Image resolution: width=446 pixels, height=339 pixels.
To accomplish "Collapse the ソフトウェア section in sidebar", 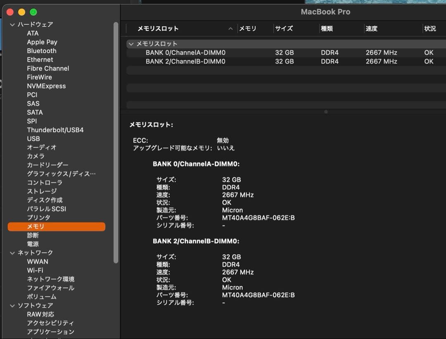I will pos(12,305).
